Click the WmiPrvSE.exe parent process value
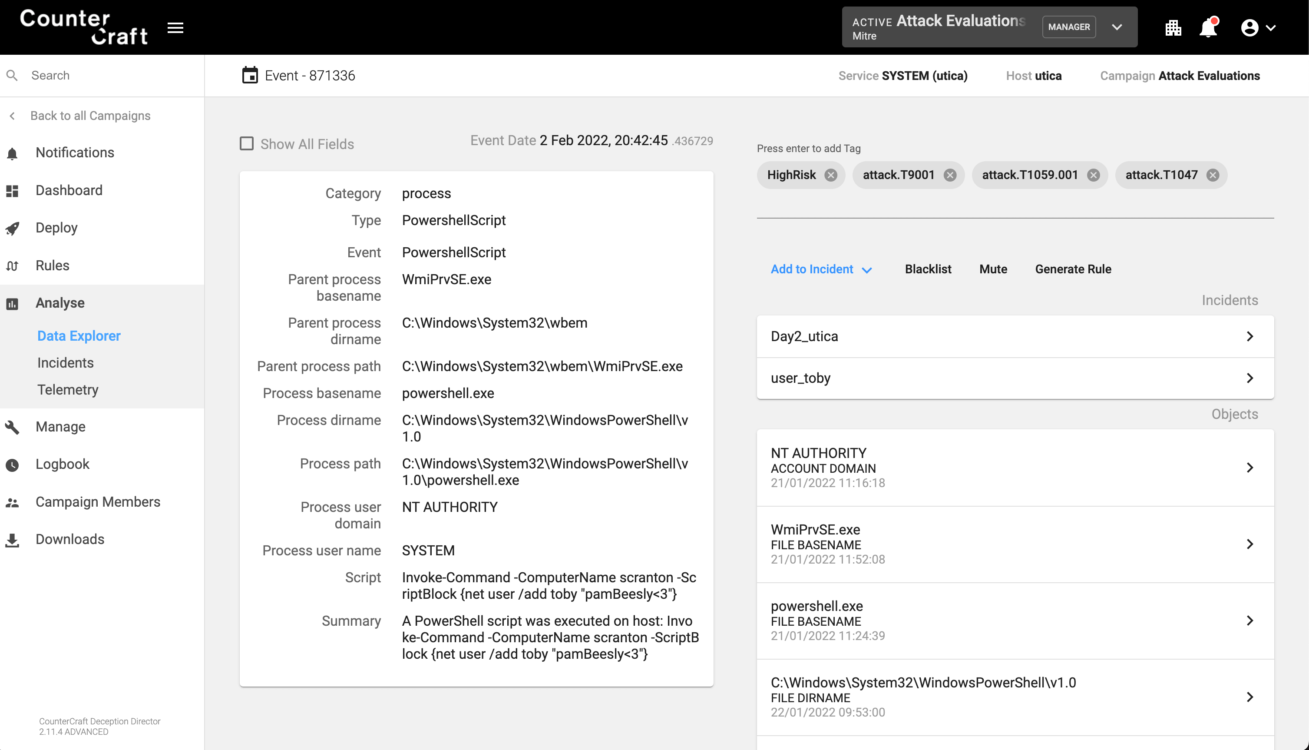Image resolution: width=1309 pixels, height=750 pixels. coord(446,280)
